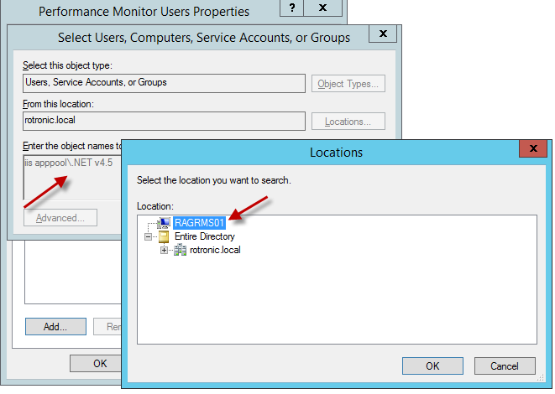Click the object type field
This screenshot has height=394, width=555.
[x=164, y=83]
